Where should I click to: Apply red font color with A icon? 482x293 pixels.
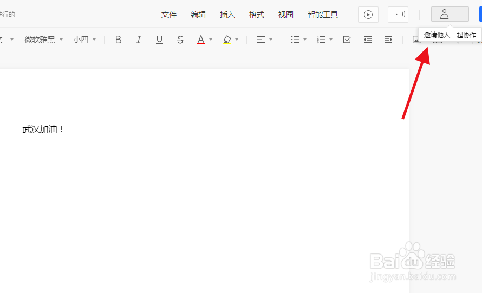[201, 40]
